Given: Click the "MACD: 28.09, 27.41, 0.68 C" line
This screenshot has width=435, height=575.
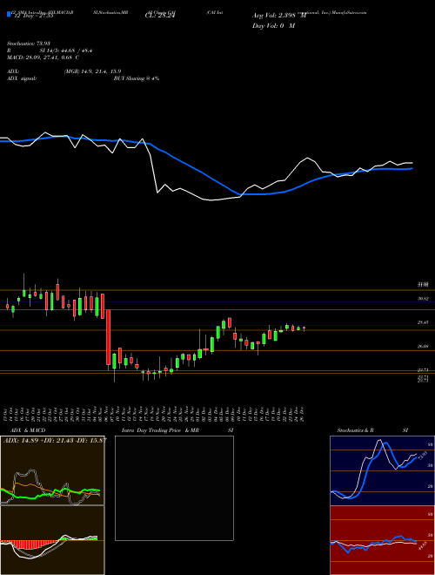Looking at the screenshot, I should coord(43,57).
